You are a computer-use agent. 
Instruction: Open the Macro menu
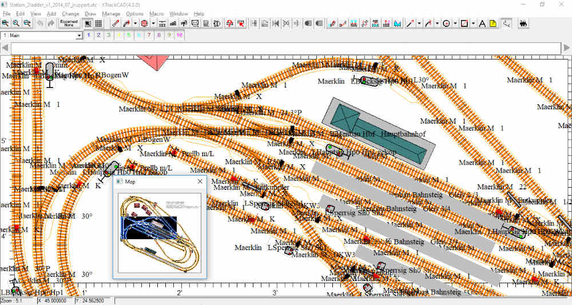point(157,14)
